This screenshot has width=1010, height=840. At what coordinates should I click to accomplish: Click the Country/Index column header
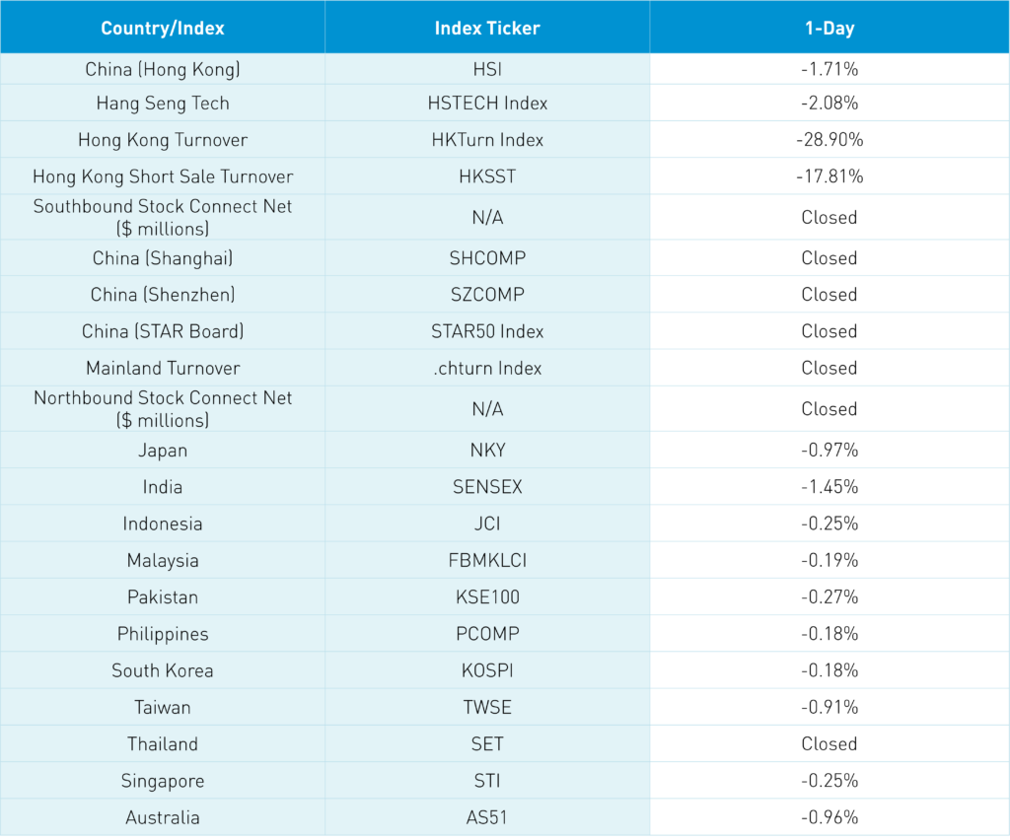[x=163, y=28]
